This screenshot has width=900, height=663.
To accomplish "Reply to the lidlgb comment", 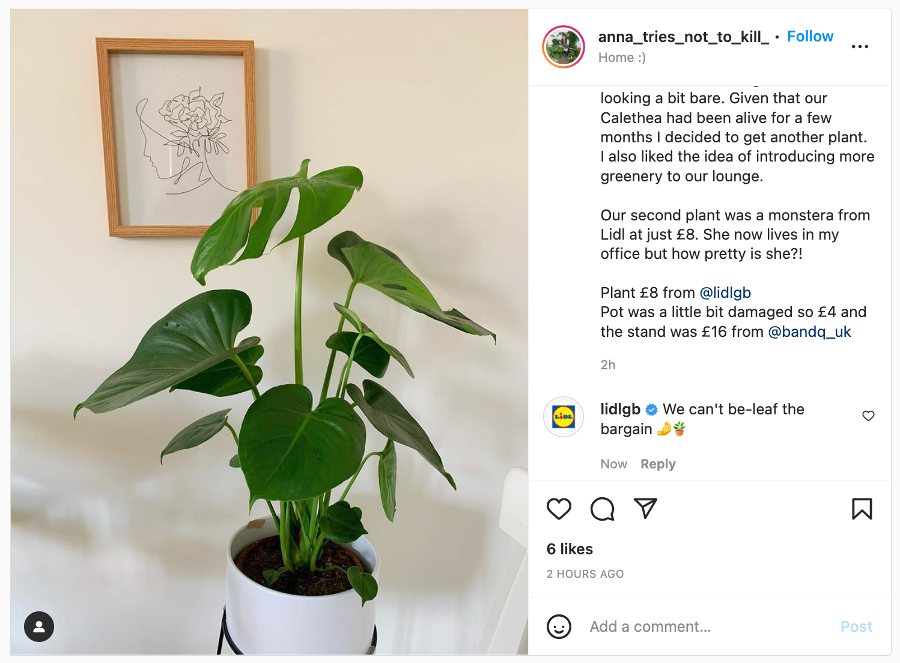I will click(x=658, y=464).
